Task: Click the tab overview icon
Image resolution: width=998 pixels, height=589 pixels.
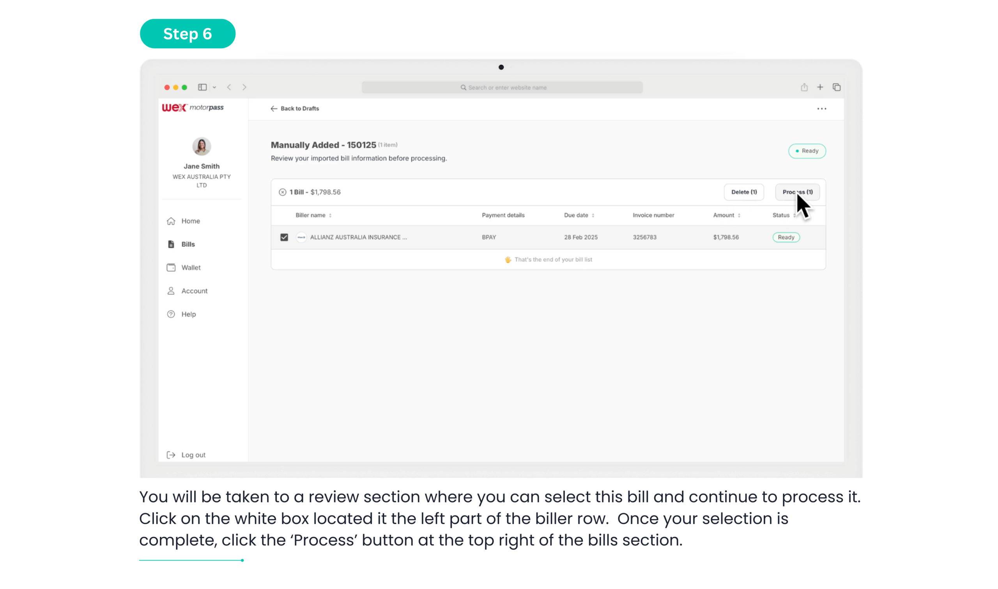Action: pos(837,87)
